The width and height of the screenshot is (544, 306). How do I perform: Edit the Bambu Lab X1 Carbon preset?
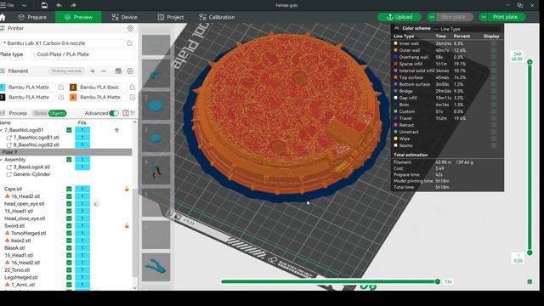130,43
